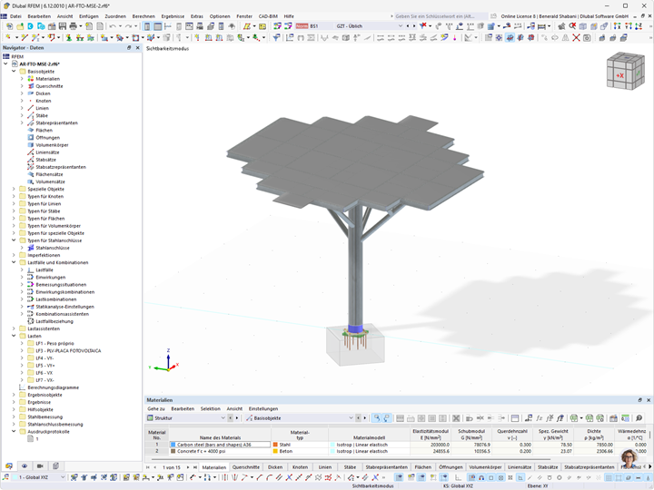
Task: Toggle first highlighted selection-sync button in Materialien toolbar
Action: [x=377, y=418]
